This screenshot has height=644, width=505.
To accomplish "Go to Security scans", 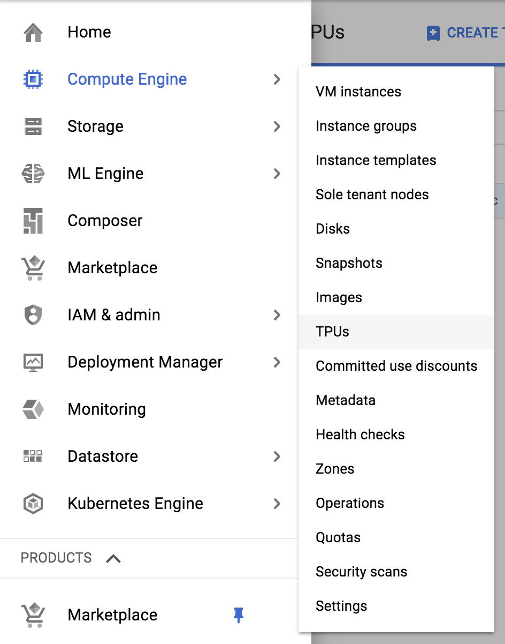I will pos(361,572).
